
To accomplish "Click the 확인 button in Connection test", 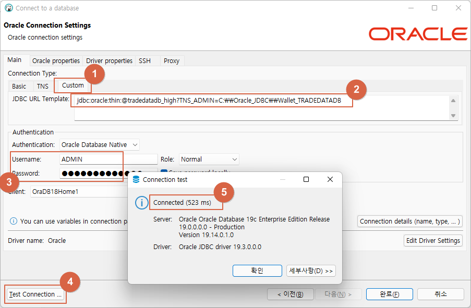I will pos(257,271).
